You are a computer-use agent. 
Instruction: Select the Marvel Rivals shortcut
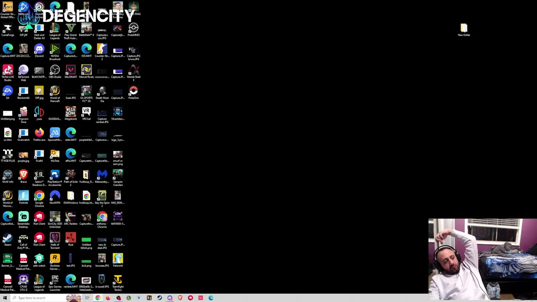tap(86, 71)
